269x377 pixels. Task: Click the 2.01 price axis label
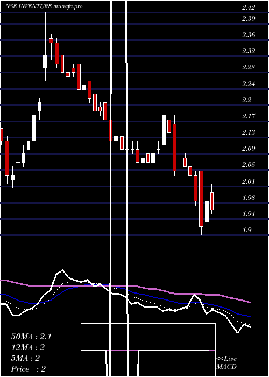(249, 181)
